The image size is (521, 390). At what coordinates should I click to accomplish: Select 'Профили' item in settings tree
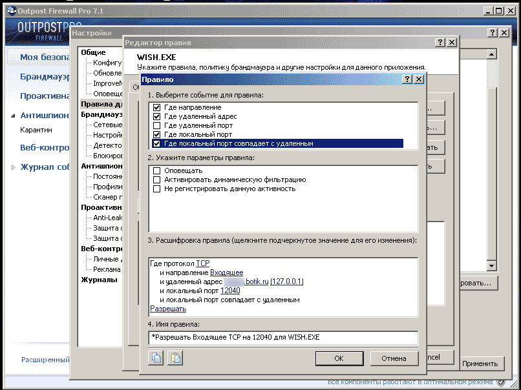pyautogui.click(x=107, y=187)
